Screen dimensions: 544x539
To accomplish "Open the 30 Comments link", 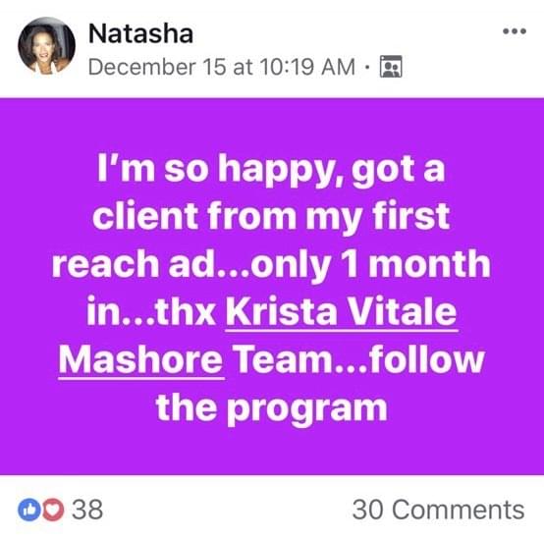I will [438, 510].
